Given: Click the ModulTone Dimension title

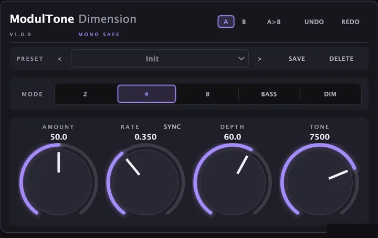Looking at the screenshot, I should point(73,19).
